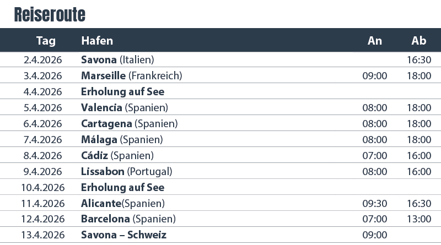
Task: Select Erholung auf See on 4.4.2026
Action: (122, 91)
